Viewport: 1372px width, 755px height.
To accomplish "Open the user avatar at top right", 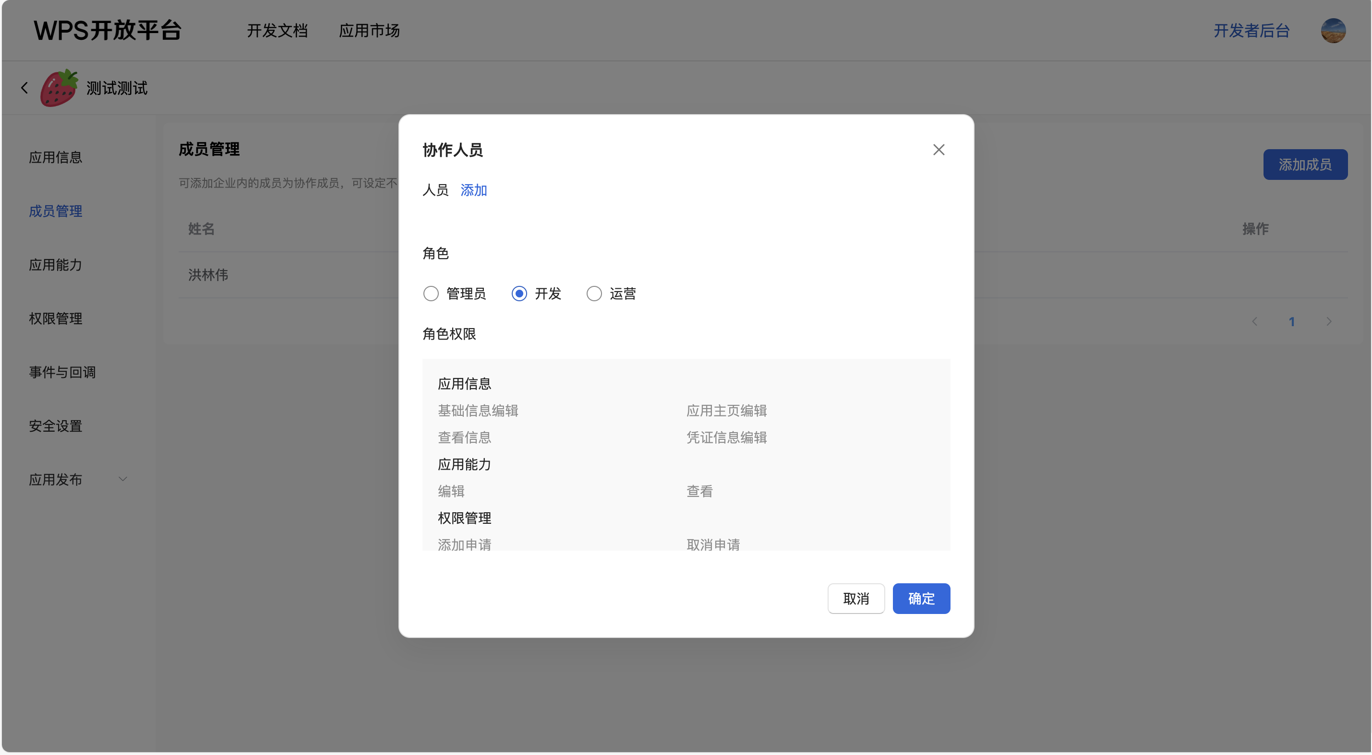I will point(1333,31).
